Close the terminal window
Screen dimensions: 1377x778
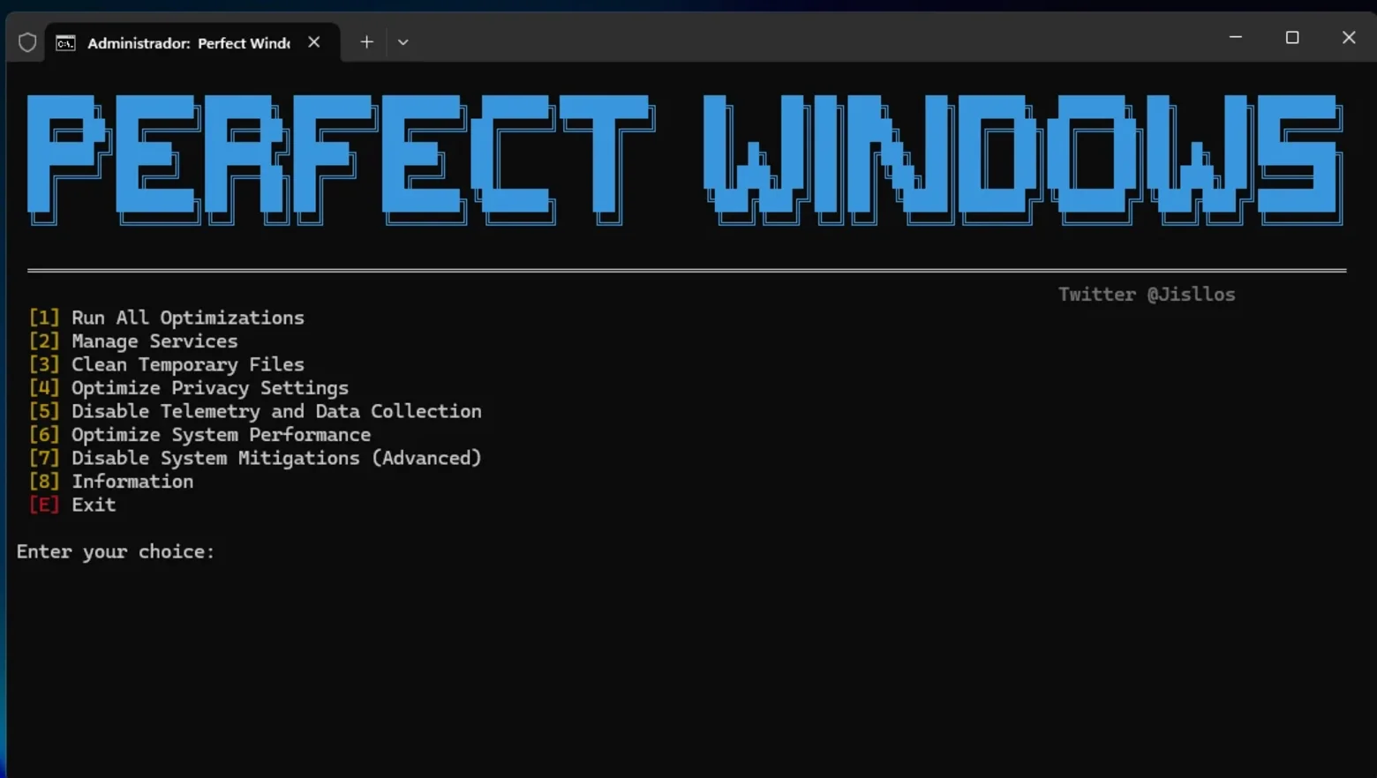pos(1349,38)
